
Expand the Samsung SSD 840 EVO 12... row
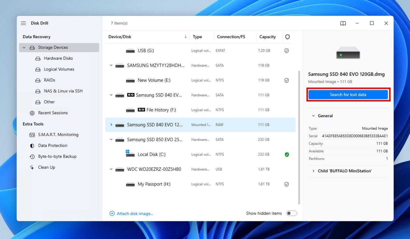tap(111, 125)
